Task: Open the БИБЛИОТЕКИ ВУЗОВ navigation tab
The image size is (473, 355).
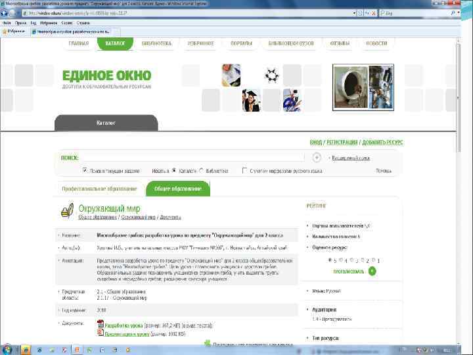Action: tap(291, 43)
